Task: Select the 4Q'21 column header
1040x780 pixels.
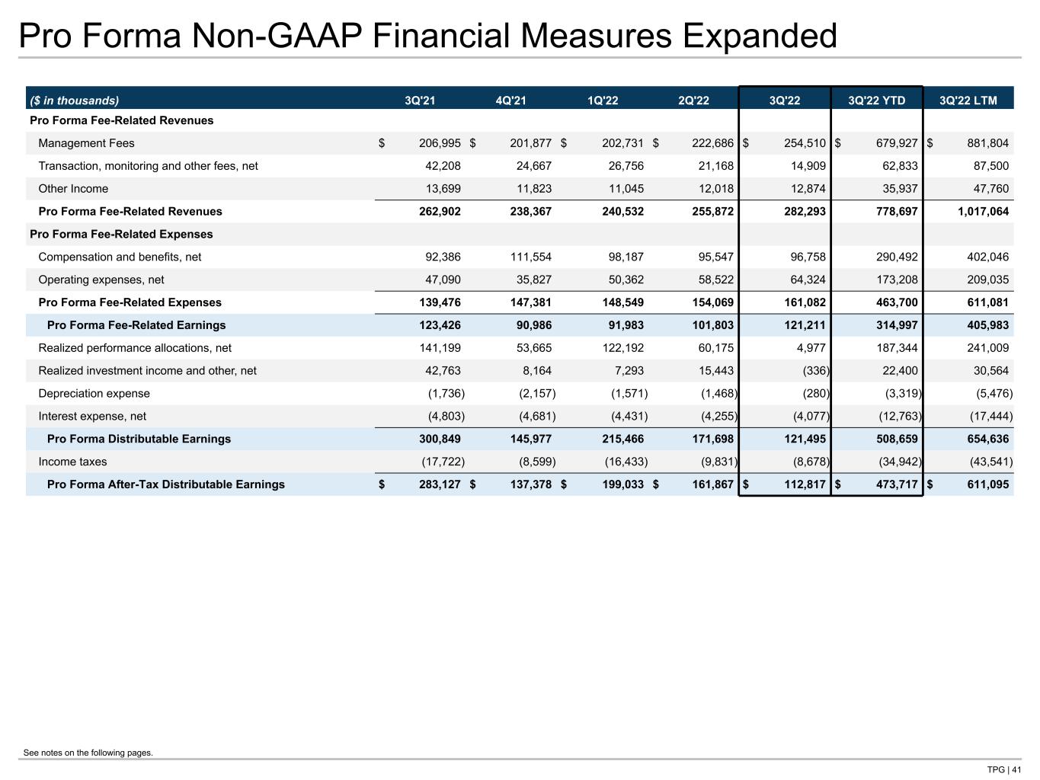Action: click(511, 101)
